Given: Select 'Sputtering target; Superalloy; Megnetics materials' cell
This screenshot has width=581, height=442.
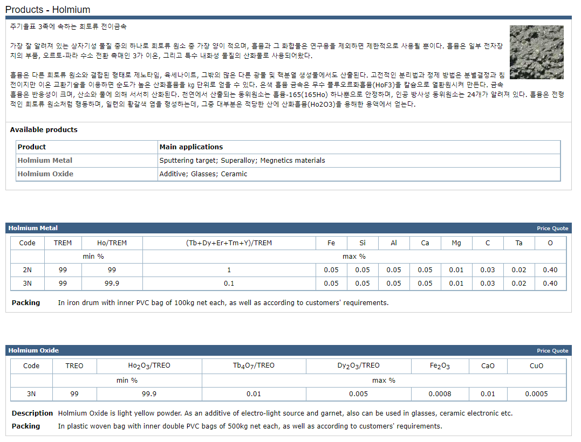Looking at the screenshot, I should pyautogui.click(x=242, y=160).
